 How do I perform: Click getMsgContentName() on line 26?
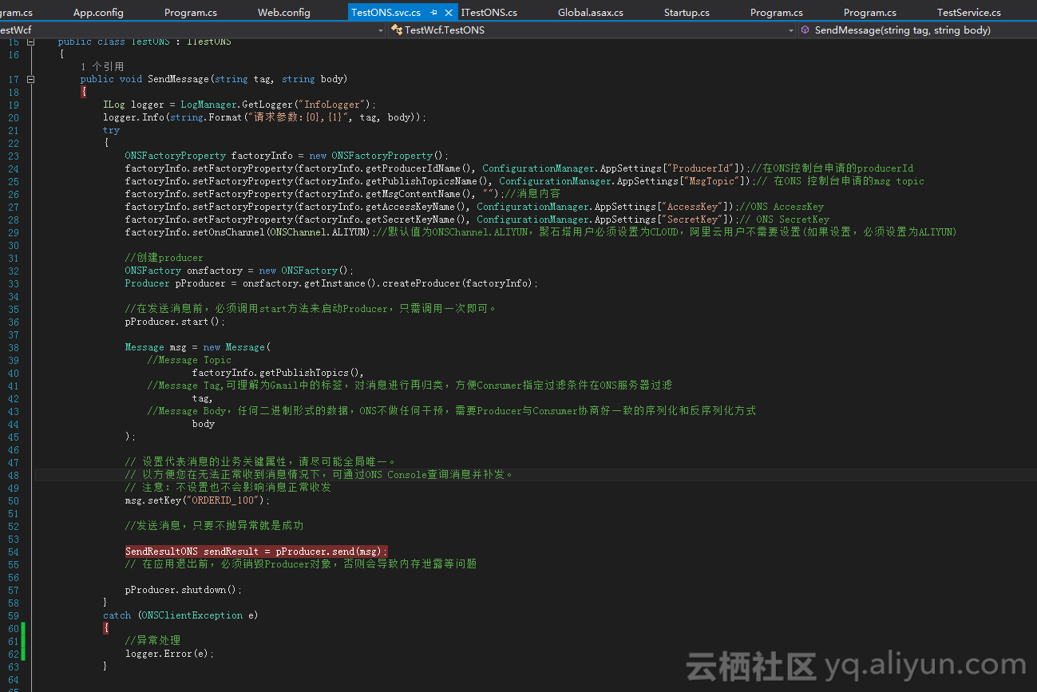418,194
